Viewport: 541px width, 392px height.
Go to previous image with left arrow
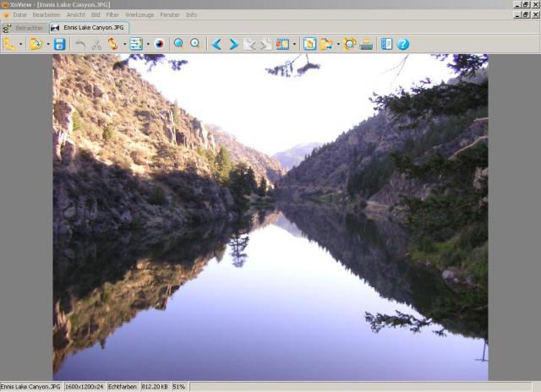tap(217, 44)
